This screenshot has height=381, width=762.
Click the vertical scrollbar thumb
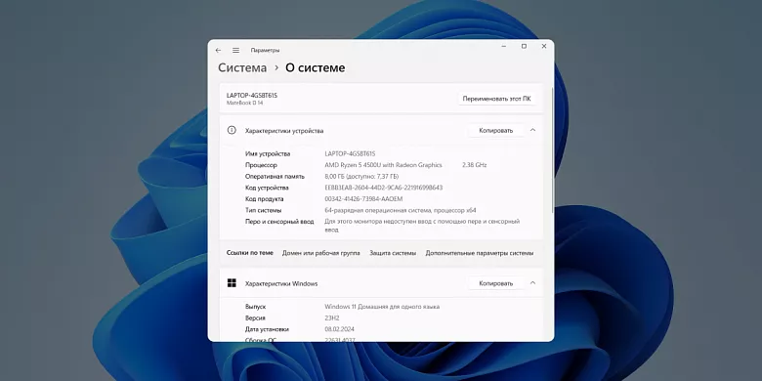click(x=552, y=149)
